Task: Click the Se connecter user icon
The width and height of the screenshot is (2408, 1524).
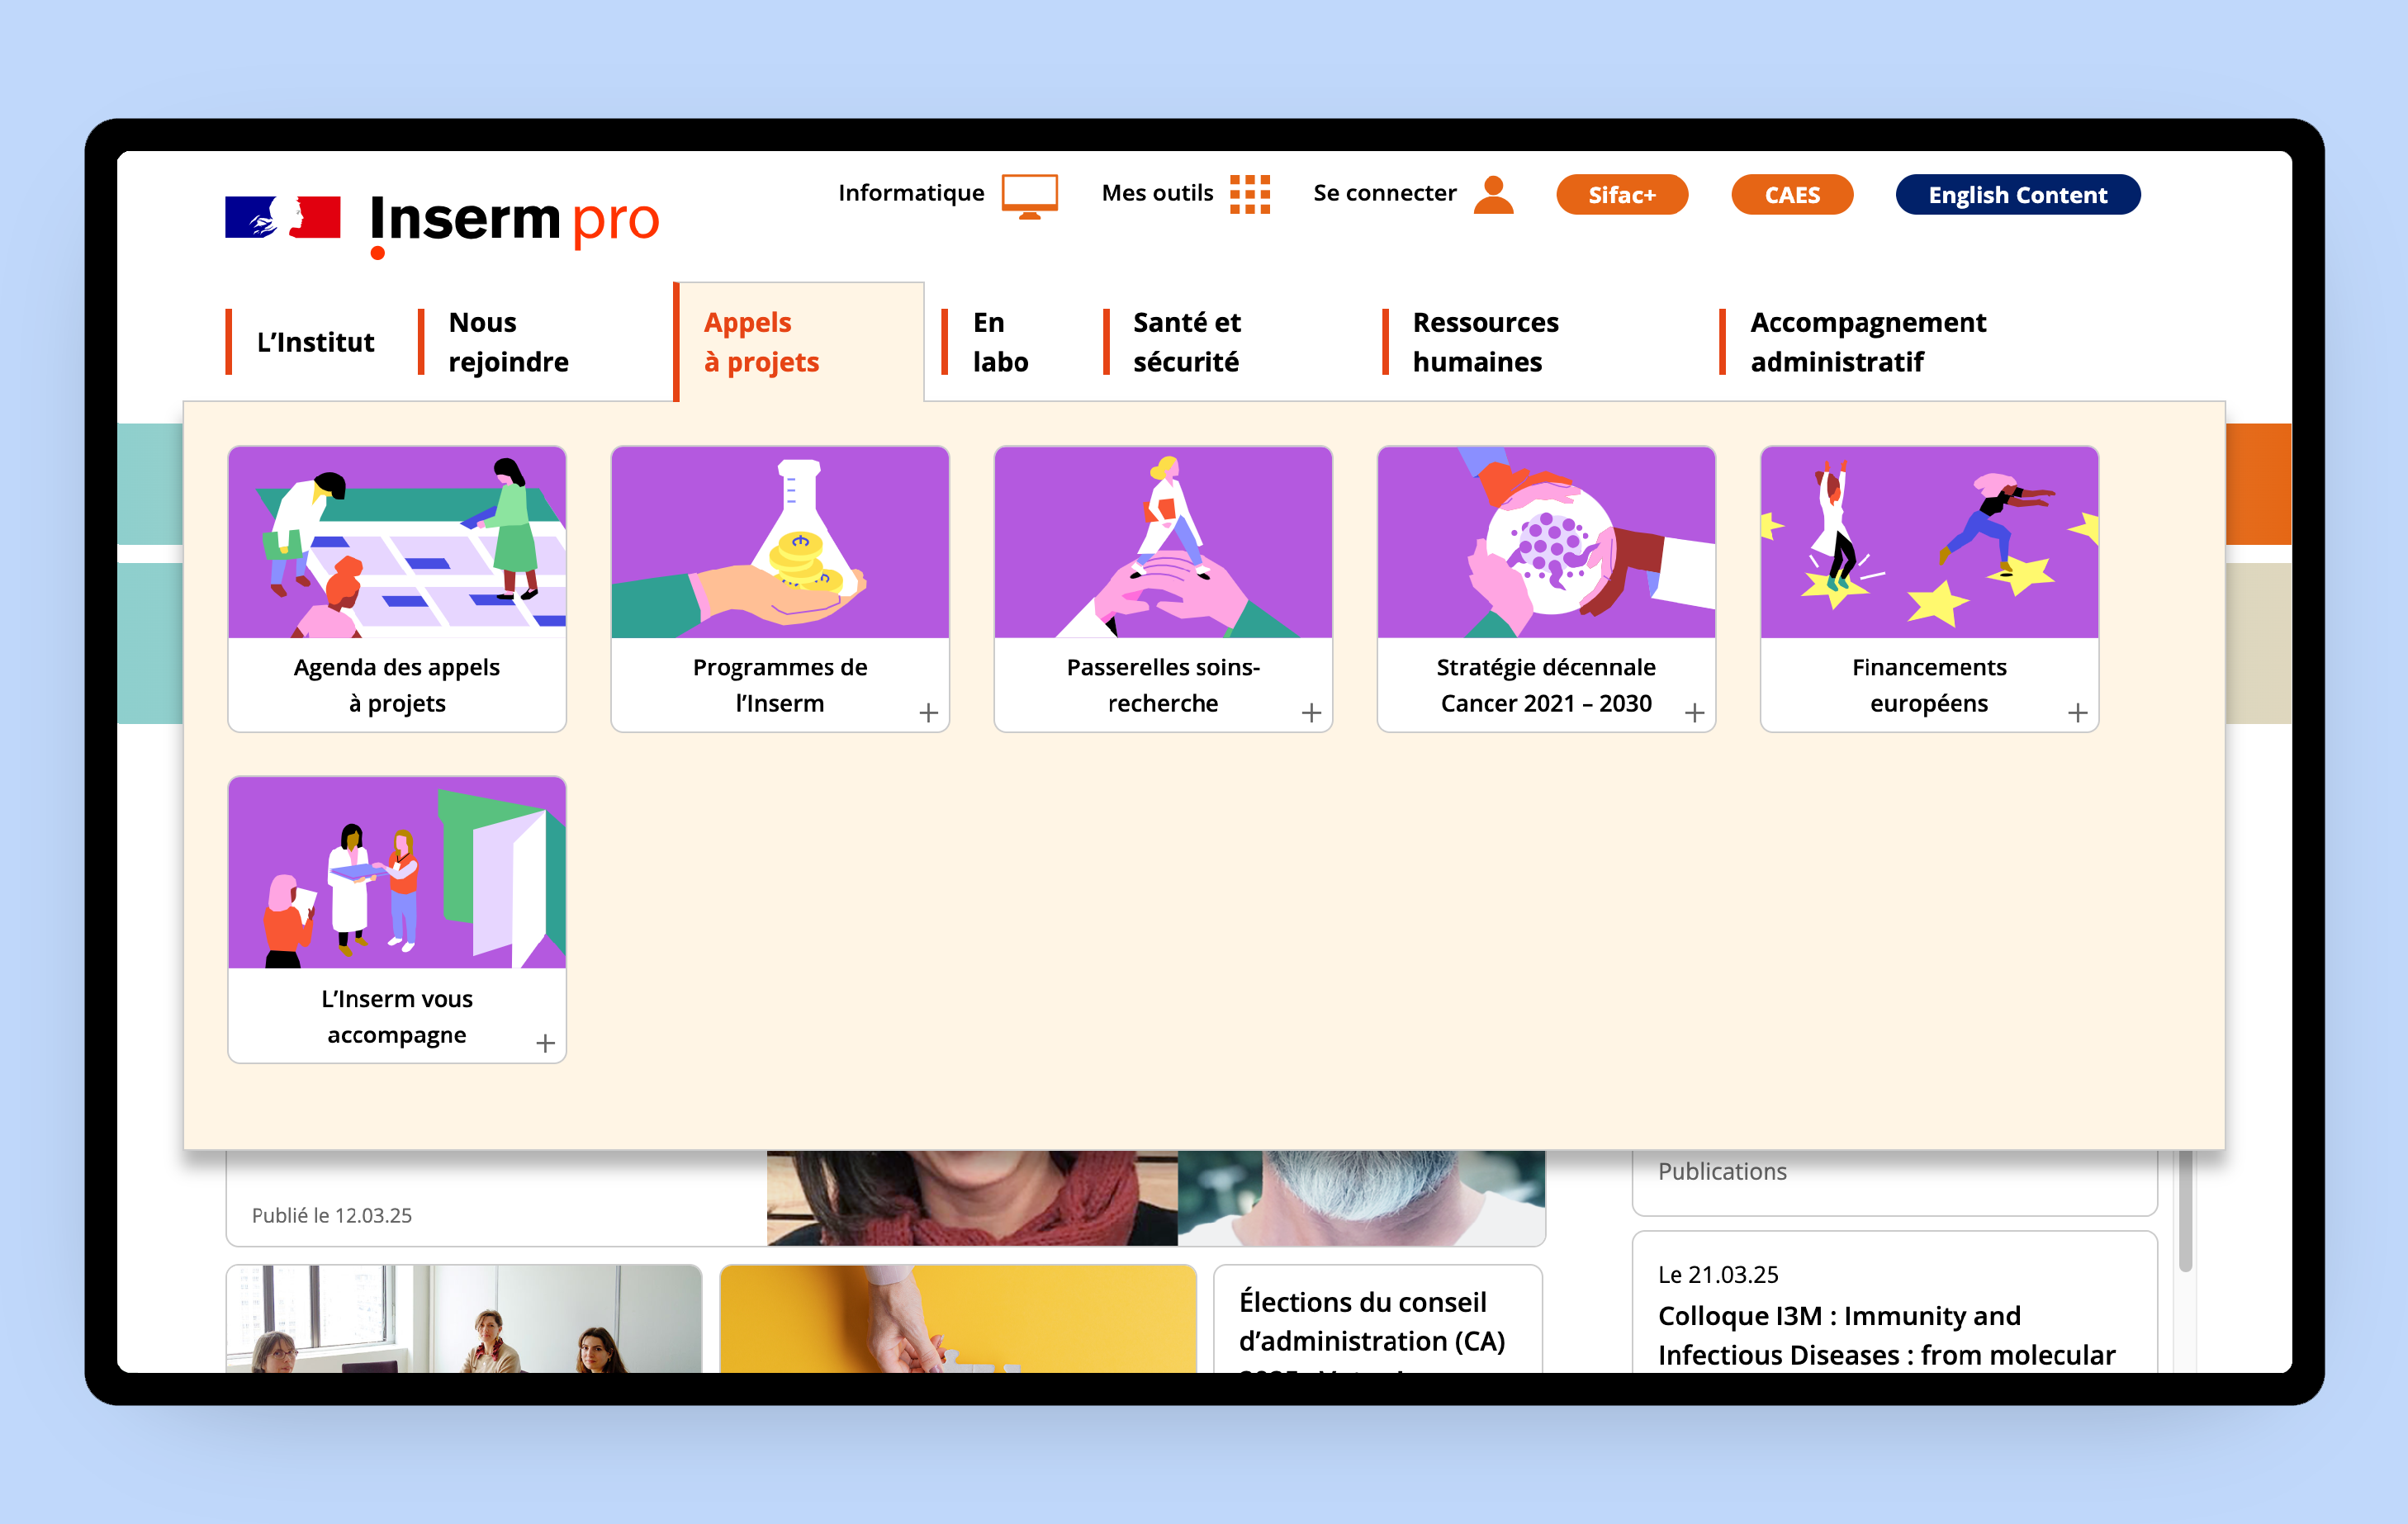Action: tap(1493, 194)
